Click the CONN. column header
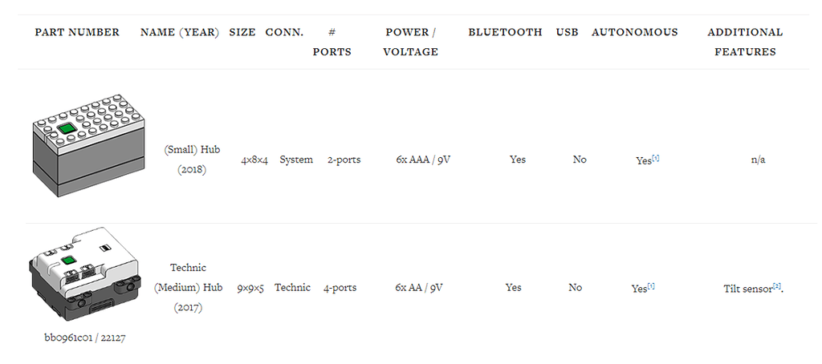The image size is (822, 364). click(x=284, y=33)
